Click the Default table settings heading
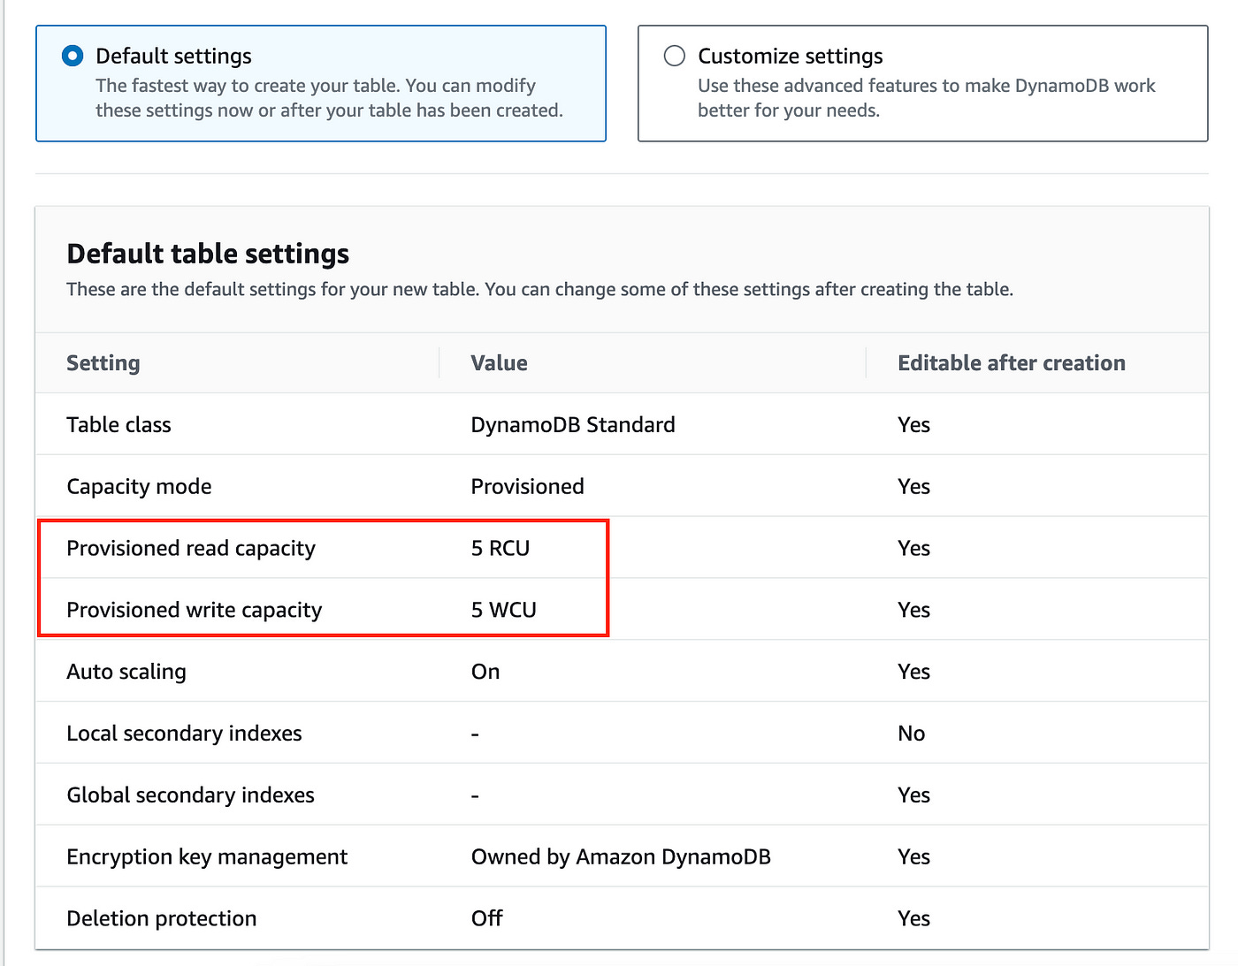 208,255
